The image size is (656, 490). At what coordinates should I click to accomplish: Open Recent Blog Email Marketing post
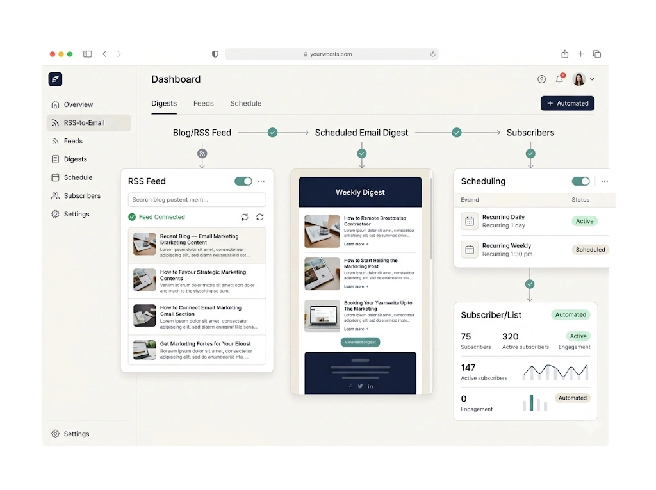point(197,245)
